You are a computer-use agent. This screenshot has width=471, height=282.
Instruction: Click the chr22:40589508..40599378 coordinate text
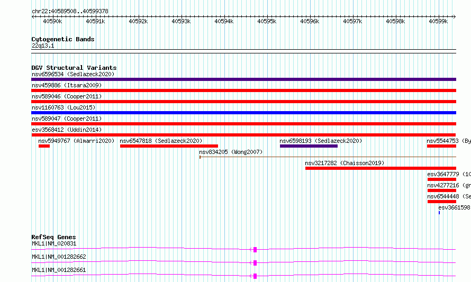[x=70, y=11]
